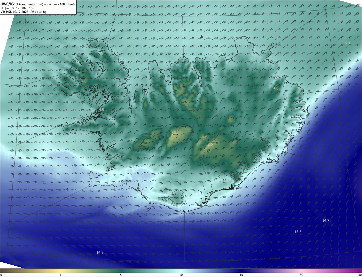Click the 4.5 value near Breiðafjörður islands
The image size is (362, 277).
pyautogui.click(x=102, y=110)
